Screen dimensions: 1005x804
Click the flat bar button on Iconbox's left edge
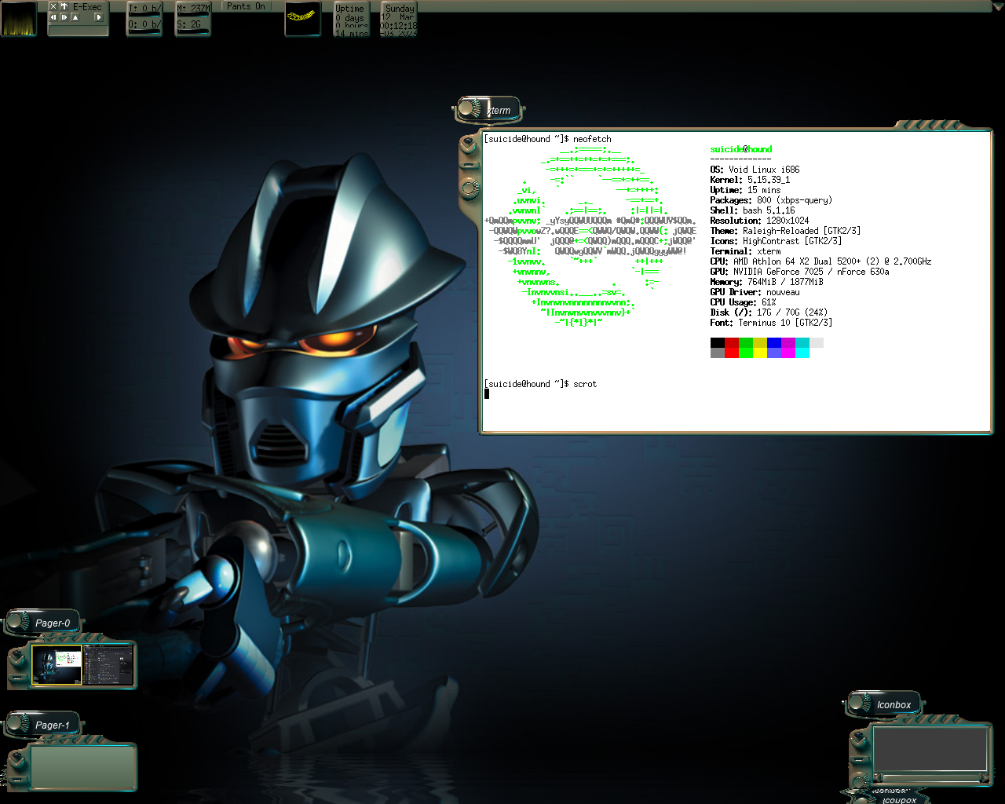pyautogui.click(x=861, y=759)
